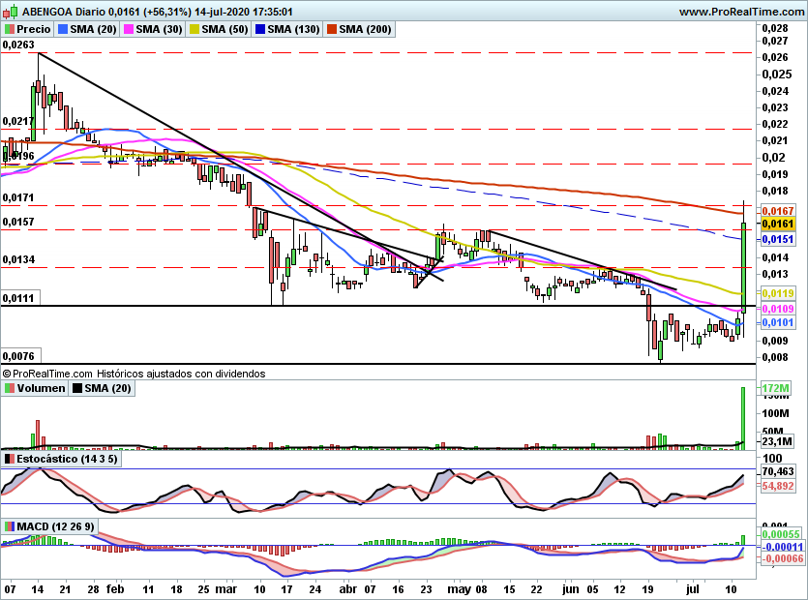Image resolution: width=808 pixels, height=600 pixels.
Task: Click the 0,0217 level label
Action: (x=18, y=121)
